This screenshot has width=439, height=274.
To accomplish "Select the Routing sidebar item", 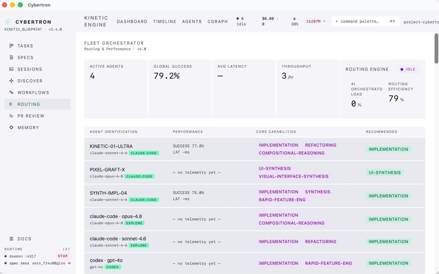I will click(x=38, y=104).
